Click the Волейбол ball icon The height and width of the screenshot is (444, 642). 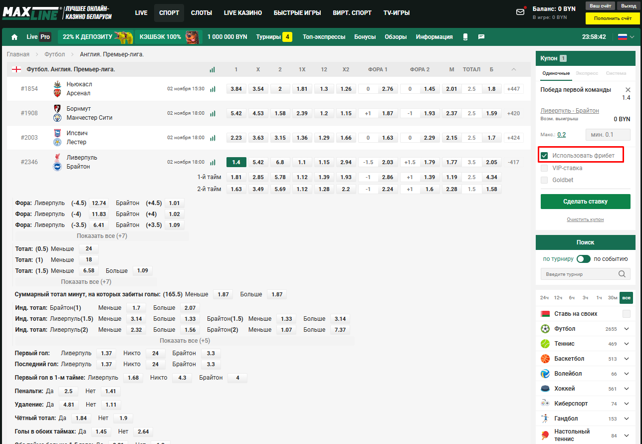pyautogui.click(x=545, y=374)
